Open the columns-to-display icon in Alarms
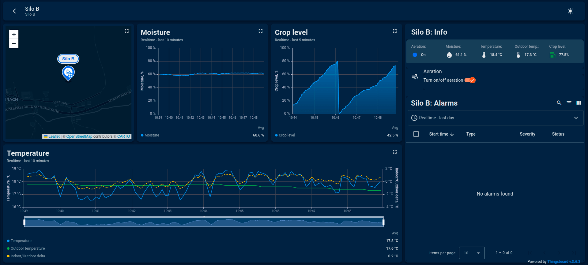This screenshot has width=588, height=265. coord(579,103)
